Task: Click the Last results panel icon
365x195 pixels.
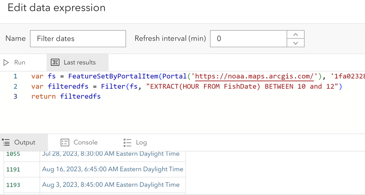Action: pyautogui.click(x=55, y=62)
